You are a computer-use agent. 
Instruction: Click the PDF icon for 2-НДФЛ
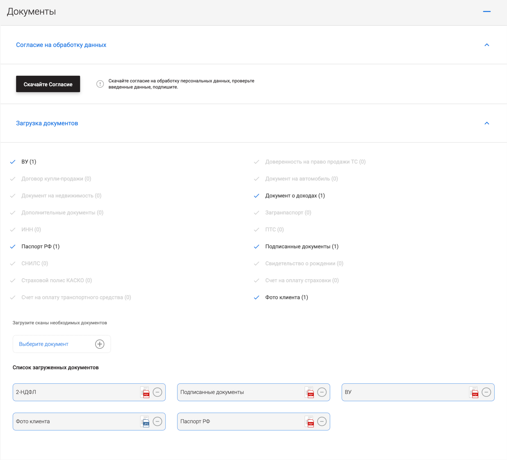pos(145,392)
